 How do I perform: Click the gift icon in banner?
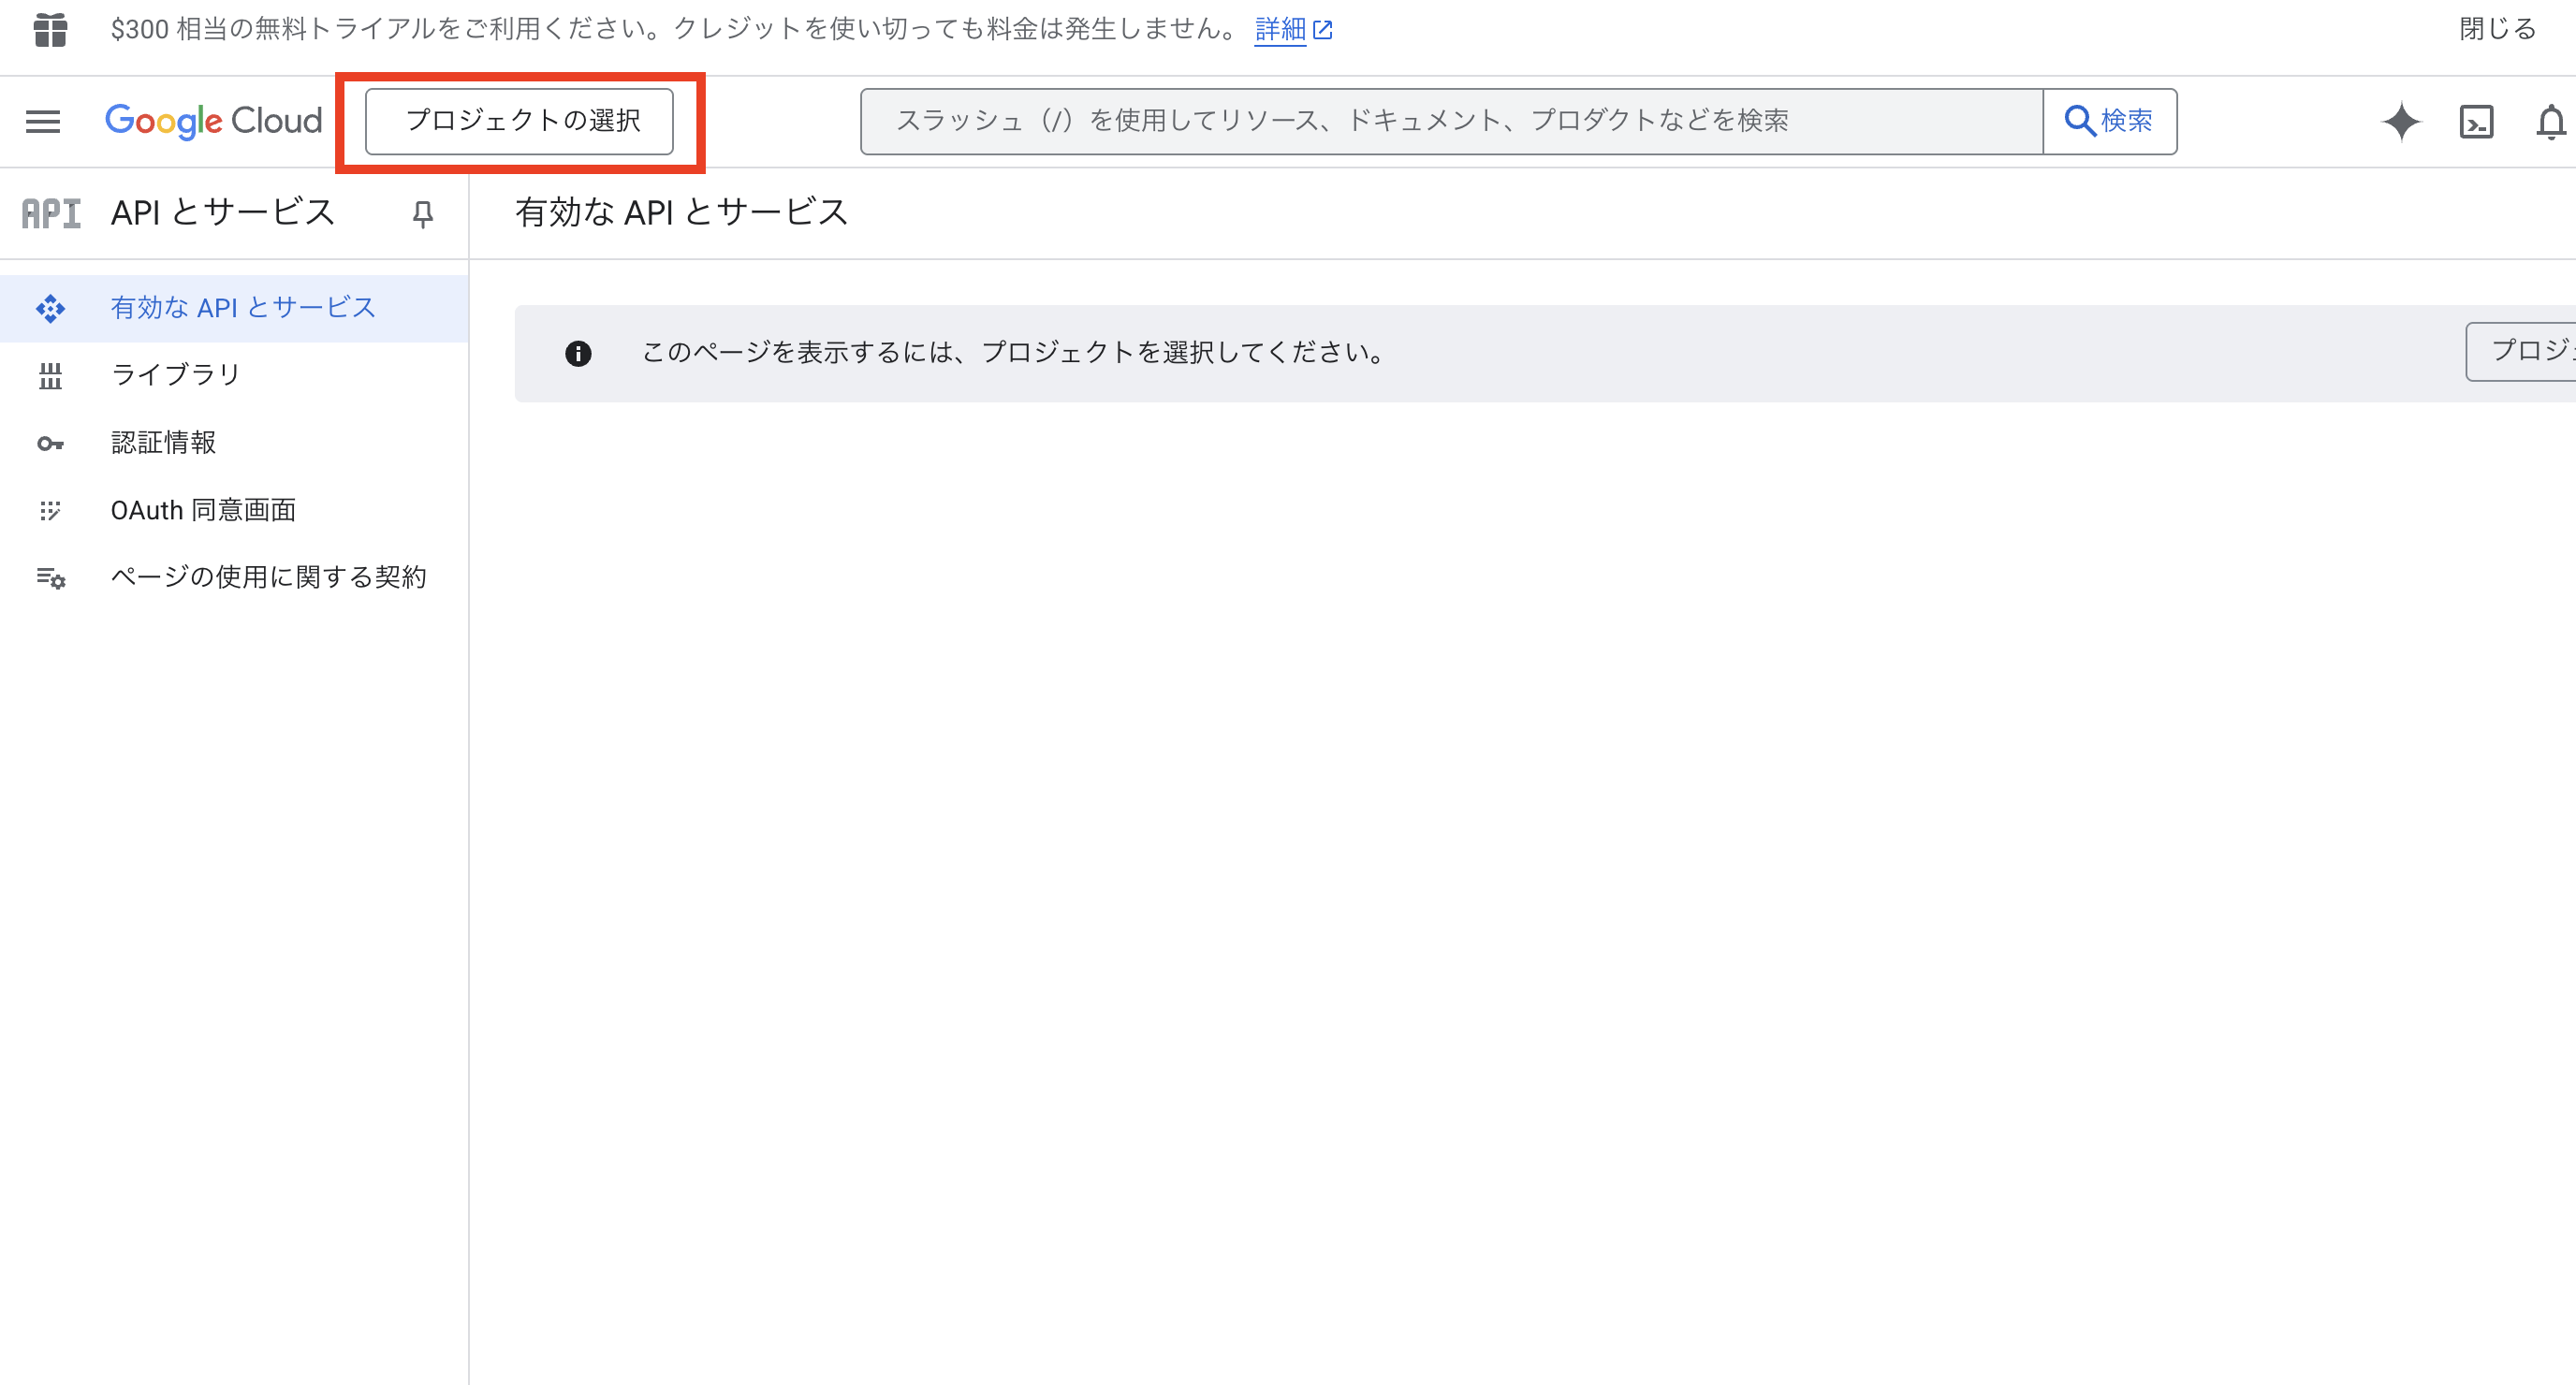pyautogui.click(x=50, y=29)
